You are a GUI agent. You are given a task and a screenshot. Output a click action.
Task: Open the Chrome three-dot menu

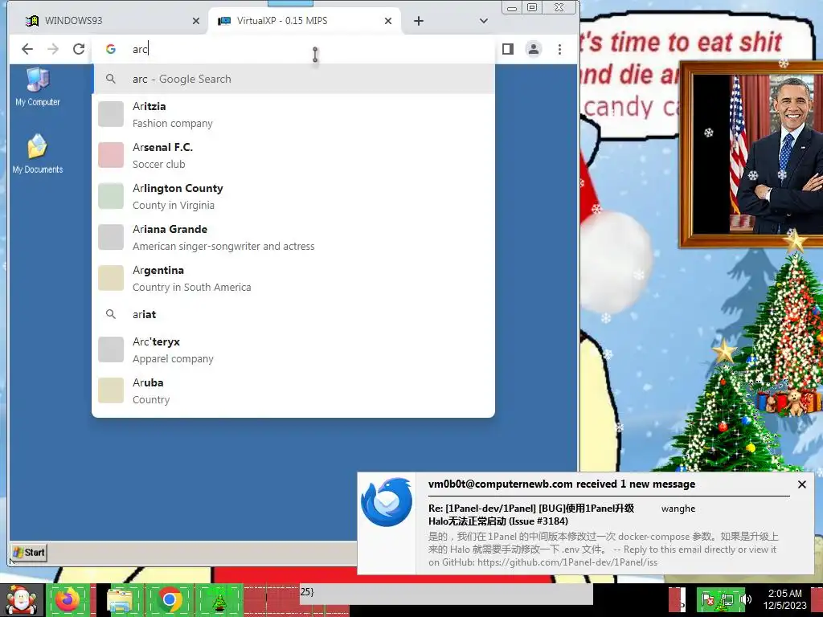tap(559, 49)
